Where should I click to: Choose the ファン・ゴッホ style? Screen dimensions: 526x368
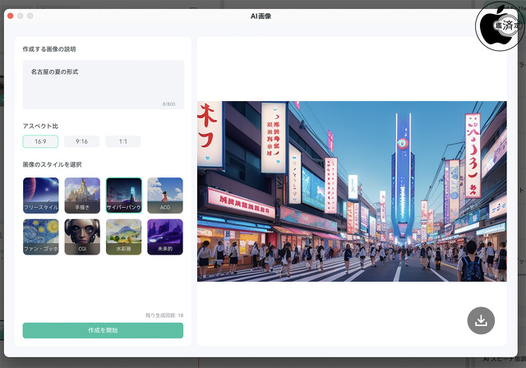(x=40, y=237)
